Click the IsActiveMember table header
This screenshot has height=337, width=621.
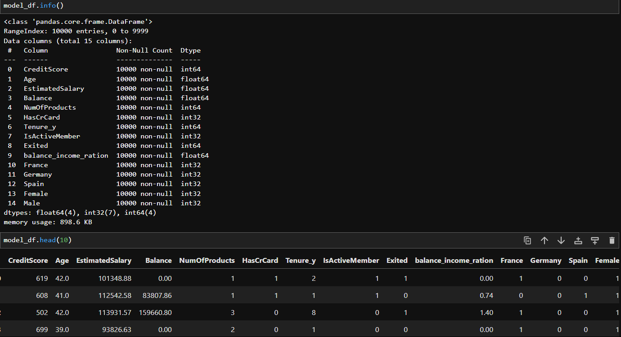click(x=351, y=261)
